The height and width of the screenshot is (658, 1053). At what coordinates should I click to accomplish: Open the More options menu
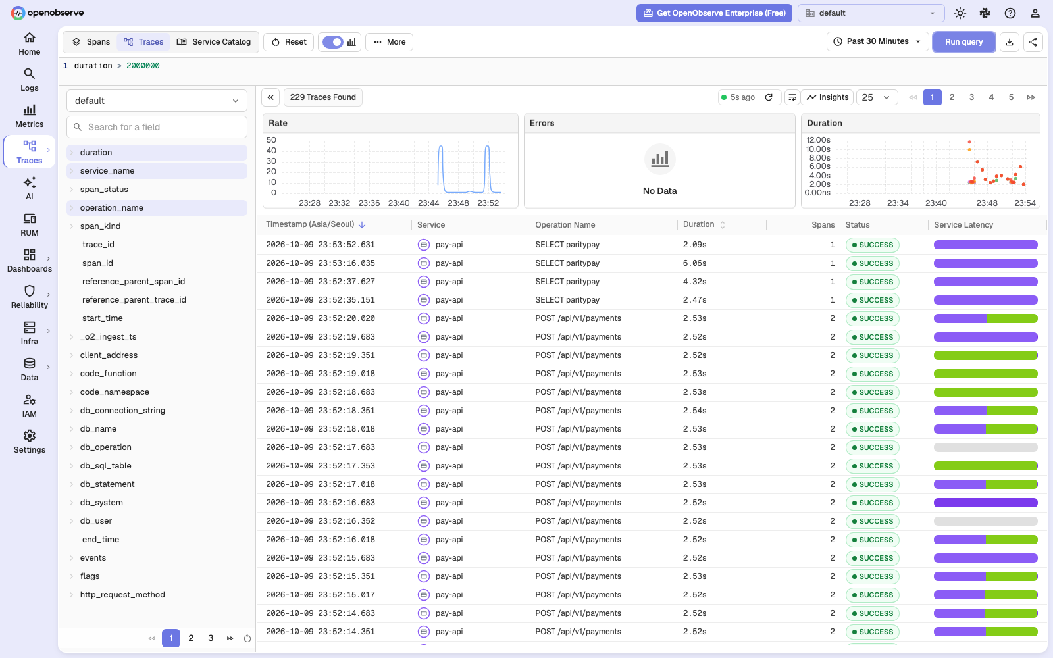tap(389, 42)
